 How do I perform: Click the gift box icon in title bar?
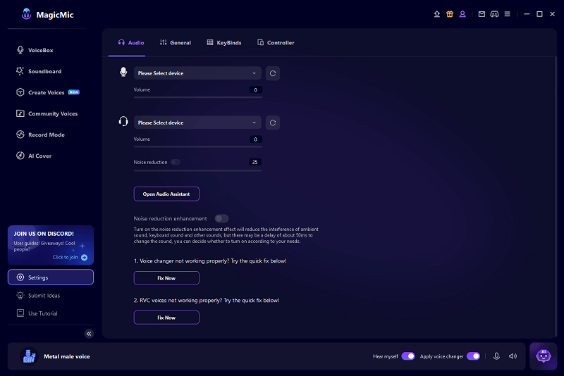(450, 13)
